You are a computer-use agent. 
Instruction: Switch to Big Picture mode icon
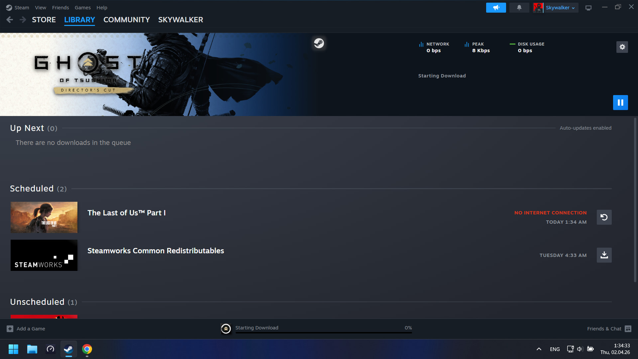click(588, 8)
